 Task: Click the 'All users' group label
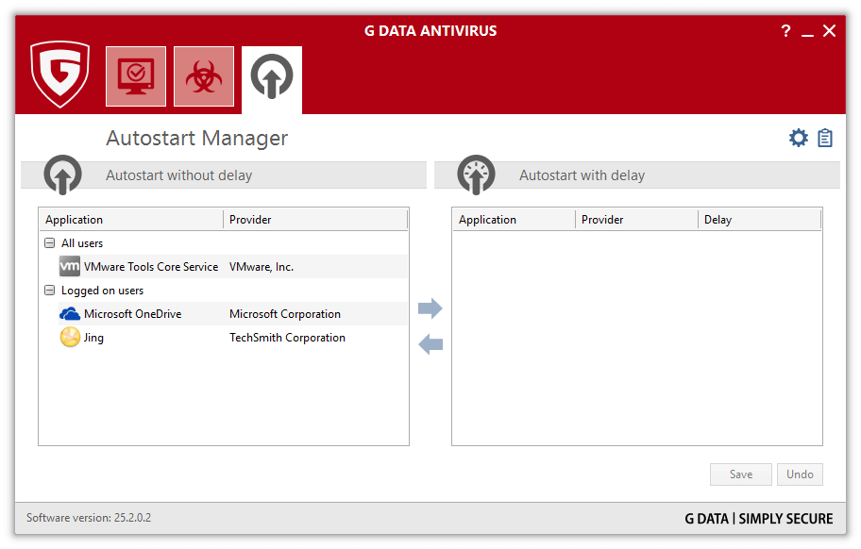82,243
